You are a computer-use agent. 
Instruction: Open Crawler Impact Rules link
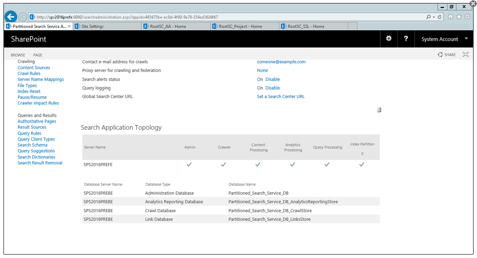38,103
